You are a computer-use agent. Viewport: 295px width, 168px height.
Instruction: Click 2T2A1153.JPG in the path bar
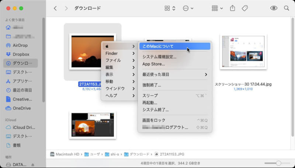click(x=169, y=154)
